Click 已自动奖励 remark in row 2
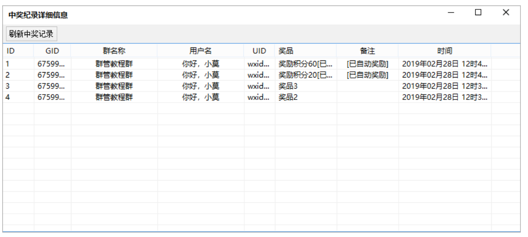 point(367,75)
